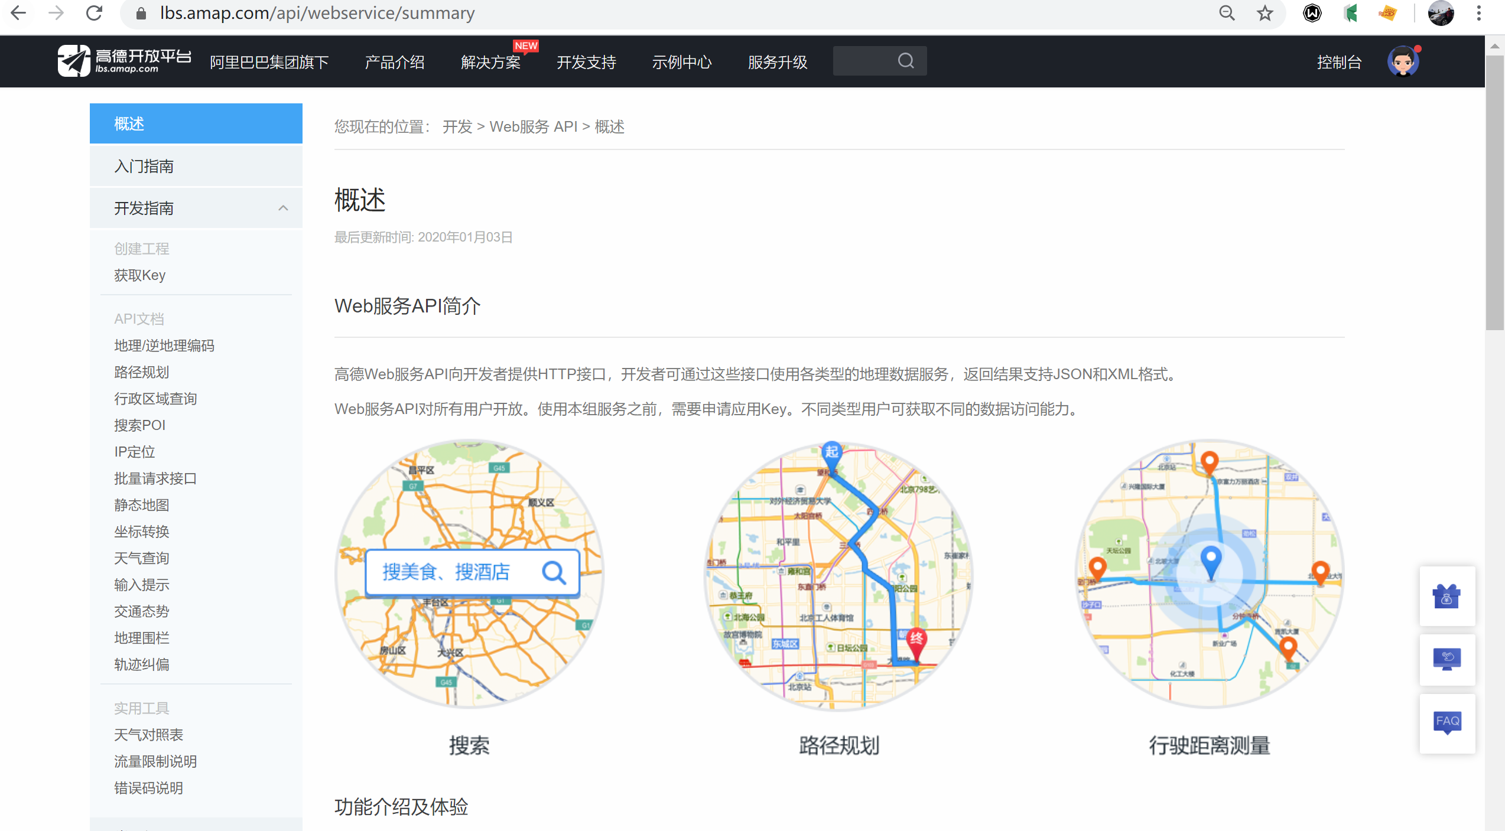The height and width of the screenshot is (831, 1505).
Task: Open 轨迹纠偏 sidebar link
Action: 142,664
